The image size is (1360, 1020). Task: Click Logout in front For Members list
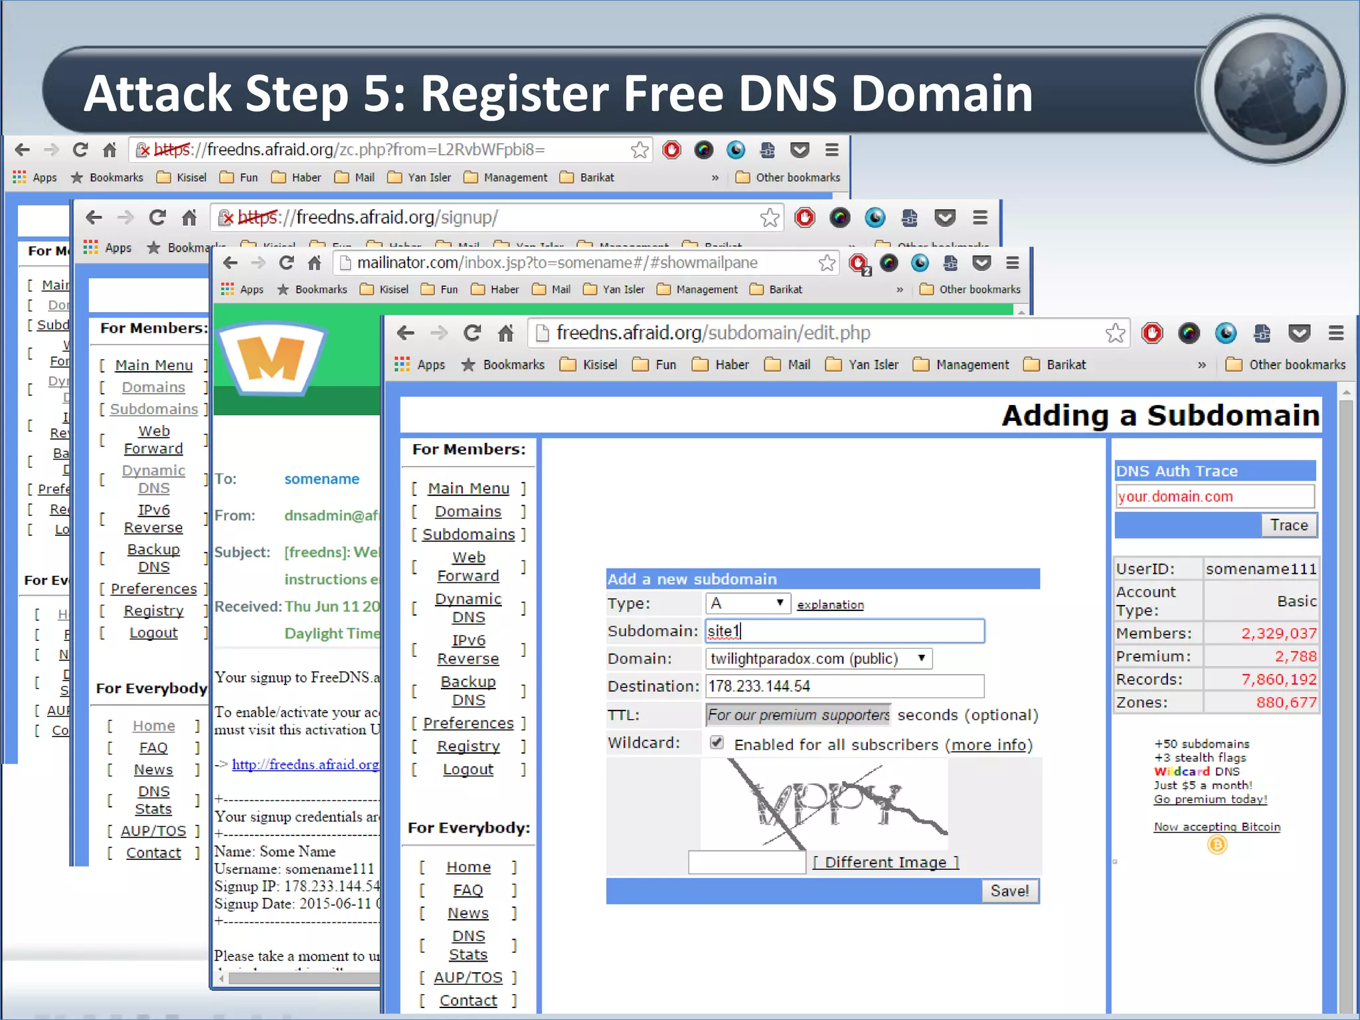[468, 770]
